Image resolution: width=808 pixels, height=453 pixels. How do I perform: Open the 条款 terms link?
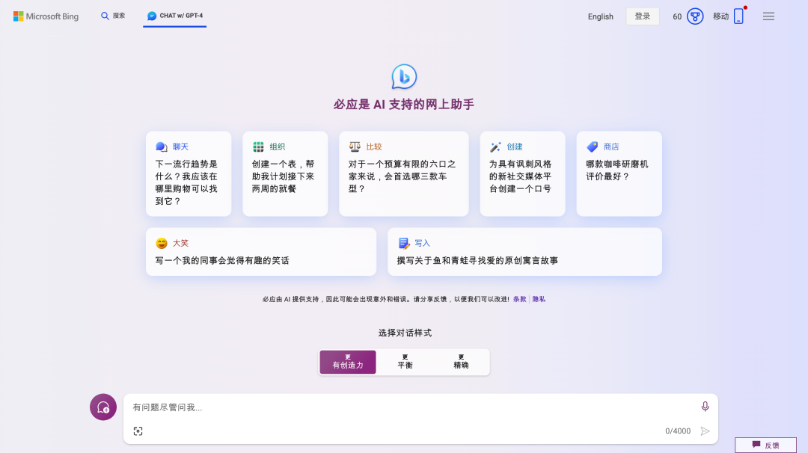pos(519,299)
